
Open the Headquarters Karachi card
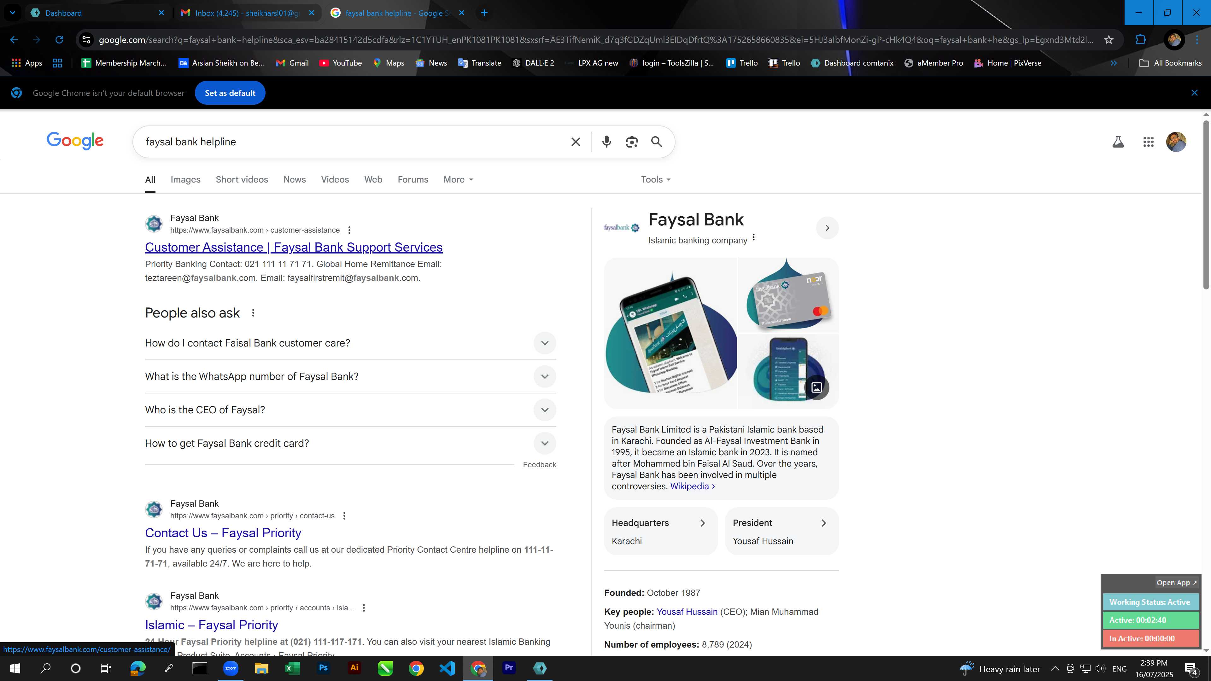(x=660, y=532)
